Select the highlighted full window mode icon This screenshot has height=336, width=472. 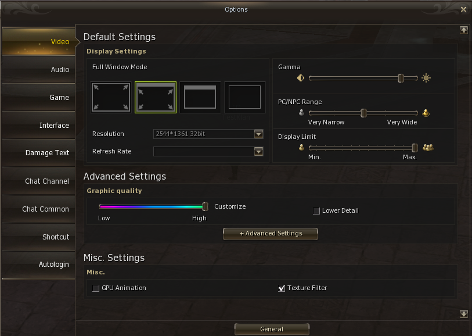tap(155, 97)
